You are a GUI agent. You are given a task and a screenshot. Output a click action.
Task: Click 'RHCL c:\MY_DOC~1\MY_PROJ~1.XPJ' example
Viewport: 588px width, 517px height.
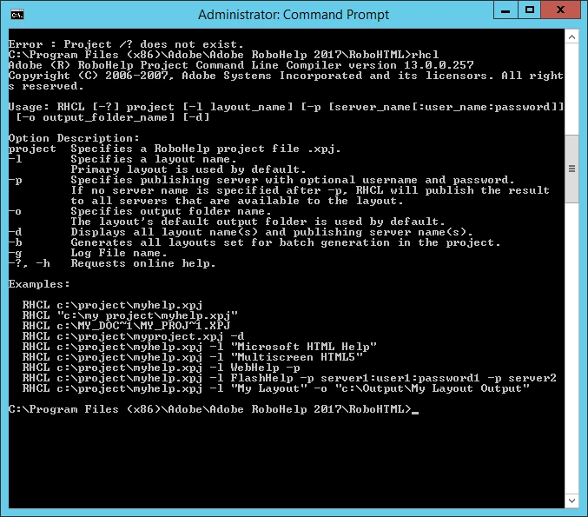(127, 326)
